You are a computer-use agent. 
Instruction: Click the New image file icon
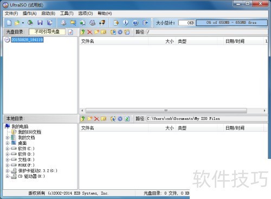[9, 23]
